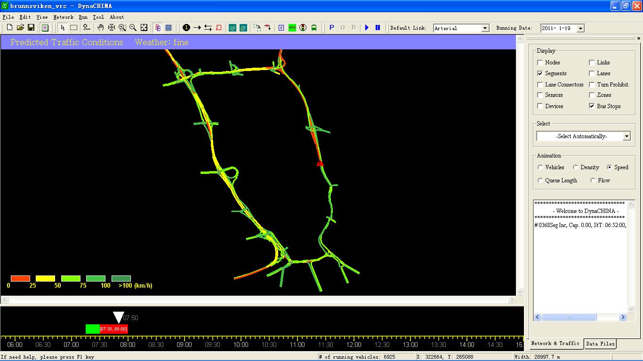Click the white timeline marker at 07:50

pos(119,317)
